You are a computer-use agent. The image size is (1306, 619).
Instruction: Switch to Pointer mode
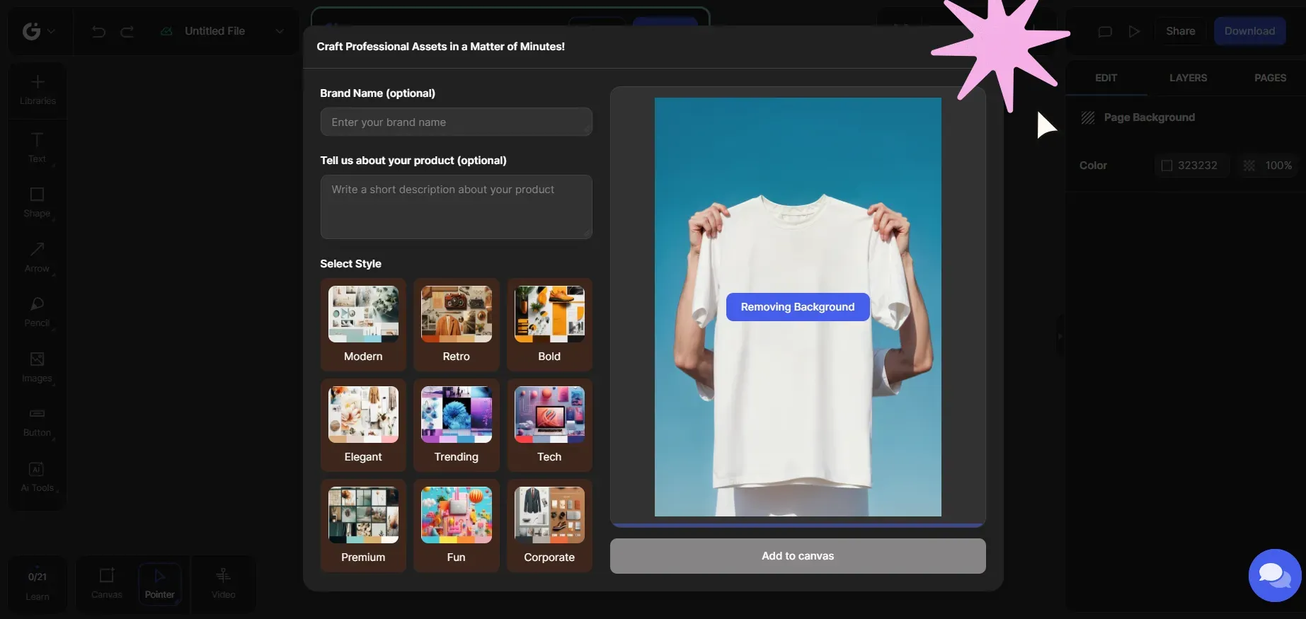tap(160, 584)
